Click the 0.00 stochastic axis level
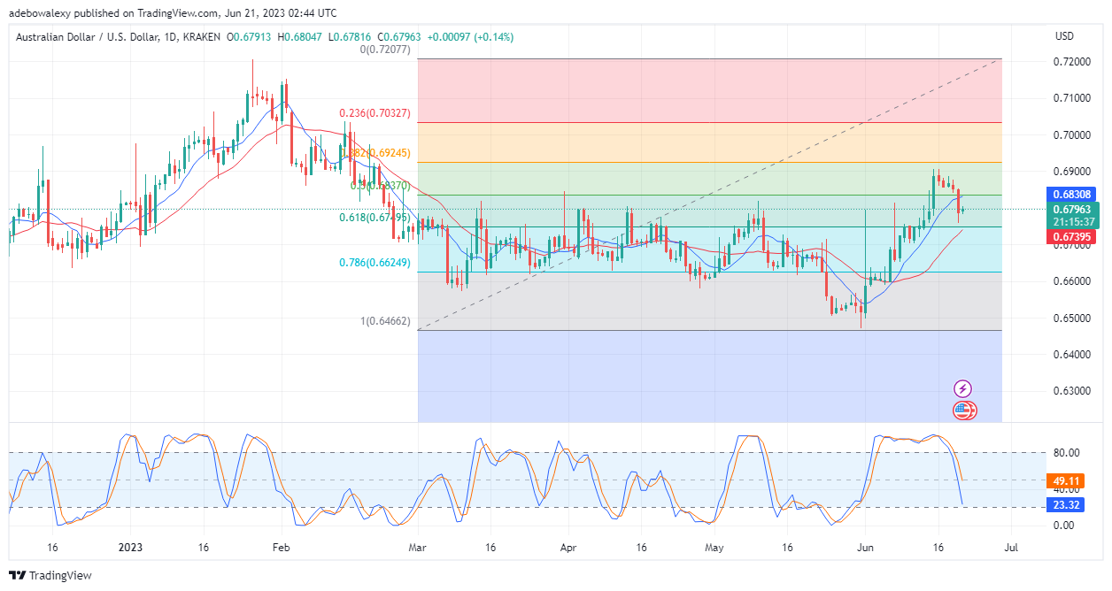The width and height of the screenshot is (1112, 591). pyautogui.click(x=1062, y=526)
